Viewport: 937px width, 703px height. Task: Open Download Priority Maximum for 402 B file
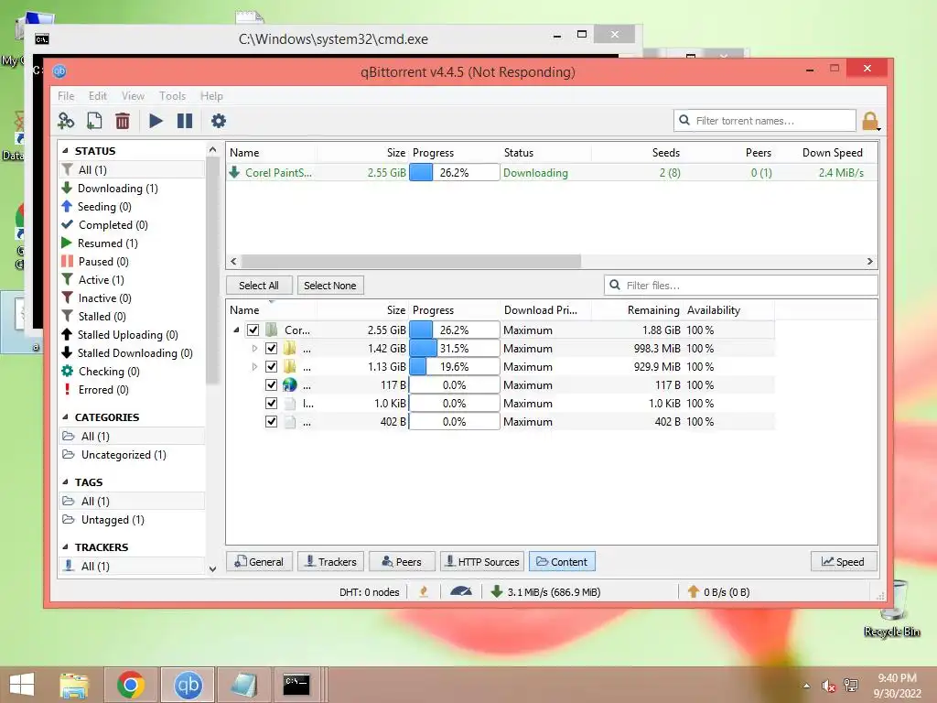pos(528,422)
